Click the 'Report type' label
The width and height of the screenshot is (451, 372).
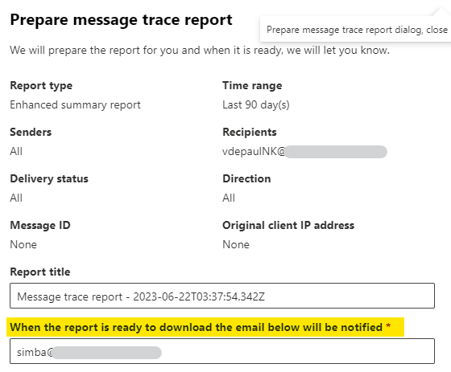(x=41, y=86)
